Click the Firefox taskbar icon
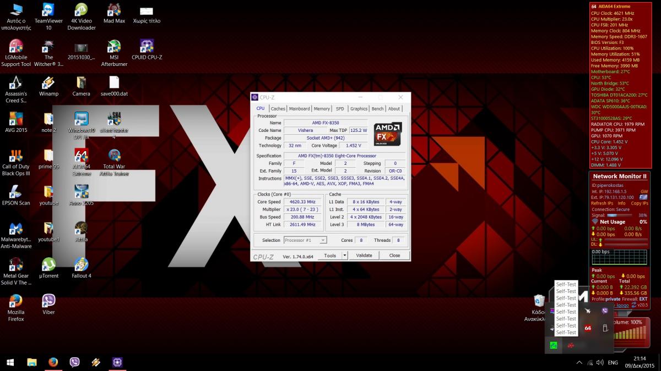Viewport: 661px width, 371px height. tap(53, 362)
